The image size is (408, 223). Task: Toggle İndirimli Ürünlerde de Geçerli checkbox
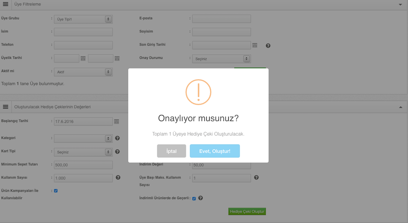pyautogui.click(x=194, y=199)
